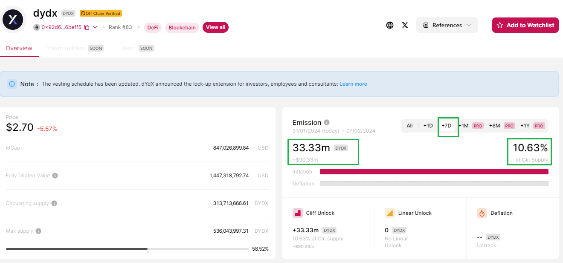This screenshot has height=263, width=563.
Task: Open the website globe icon
Action: point(390,25)
